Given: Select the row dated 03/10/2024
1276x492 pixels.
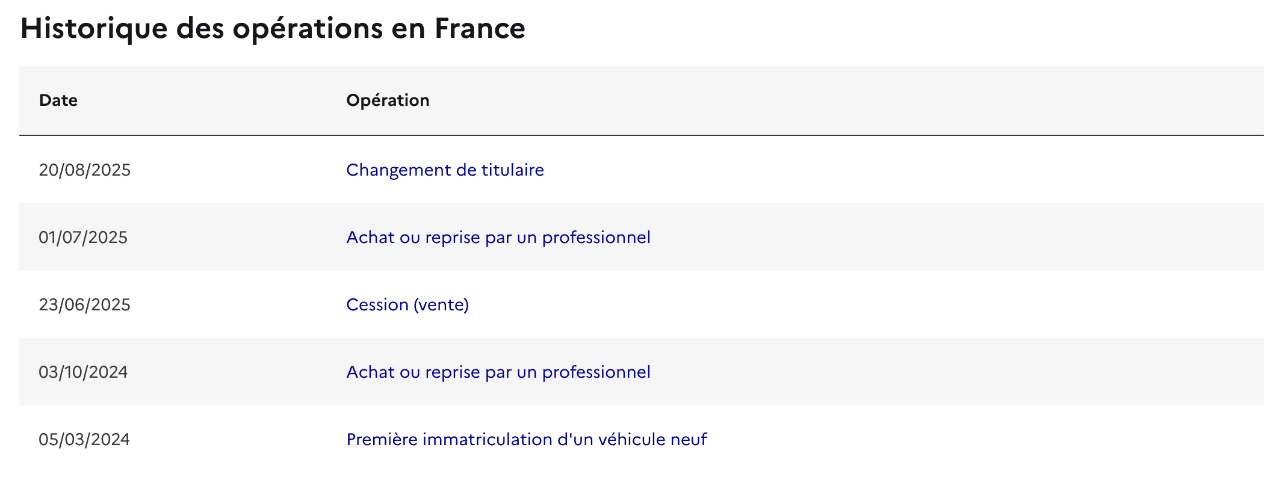Looking at the screenshot, I should 638,372.
